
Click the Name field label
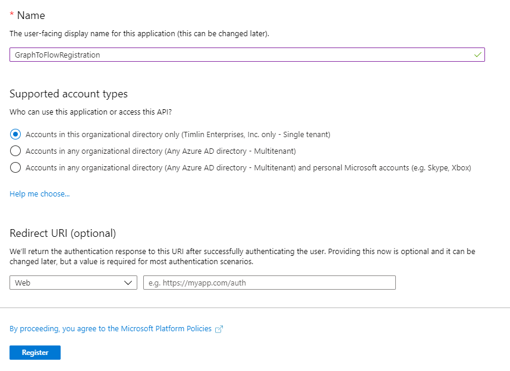click(x=31, y=15)
